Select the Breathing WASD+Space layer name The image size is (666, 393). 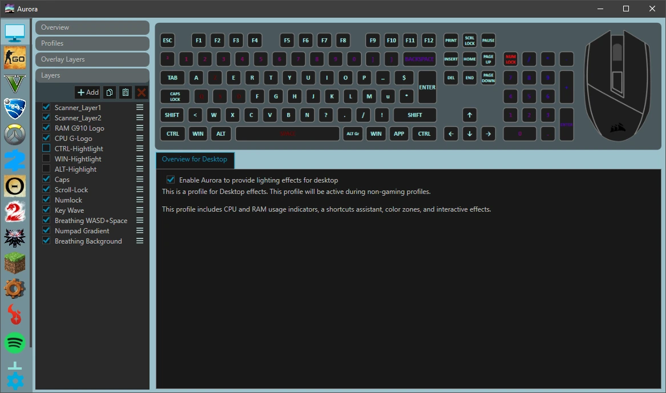91,221
